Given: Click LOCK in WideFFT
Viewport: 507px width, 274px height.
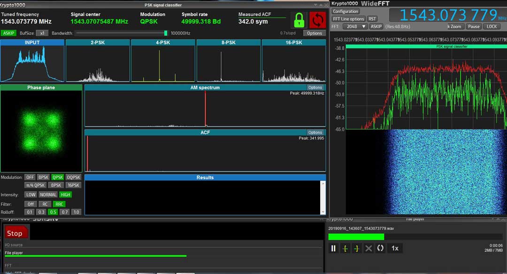Looking at the screenshot, I should (x=492, y=26).
